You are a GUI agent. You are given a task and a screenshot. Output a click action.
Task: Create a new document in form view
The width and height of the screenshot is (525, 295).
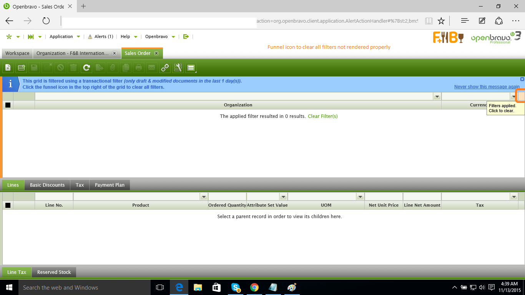pos(8,68)
